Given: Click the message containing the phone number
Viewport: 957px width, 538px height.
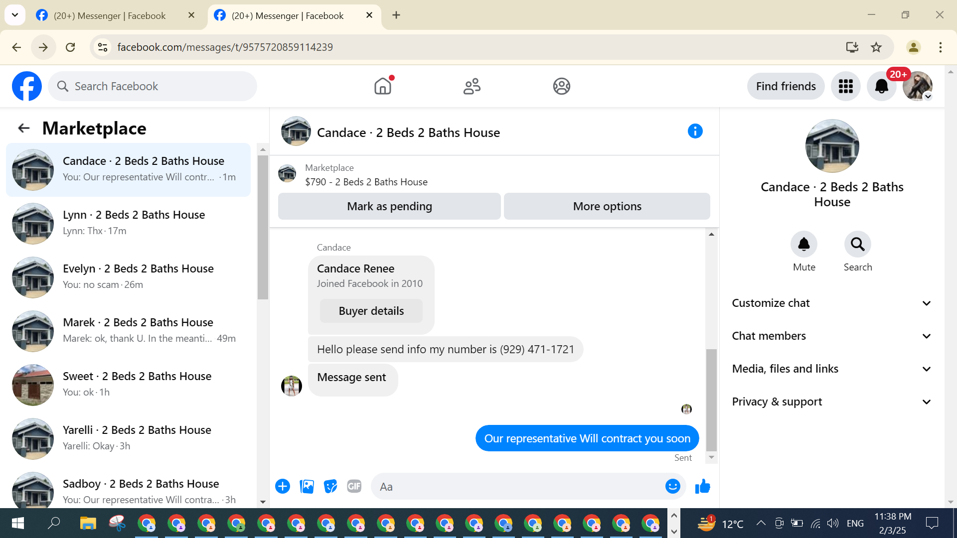Looking at the screenshot, I should click(x=446, y=349).
